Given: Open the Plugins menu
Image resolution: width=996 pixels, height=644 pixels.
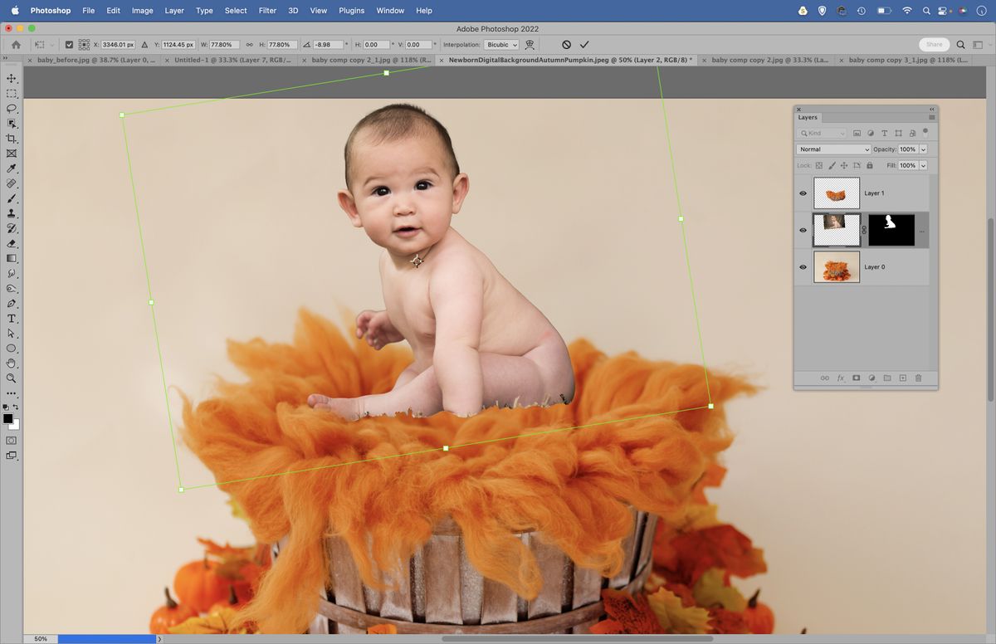Looking at the screenshot, I should tap(352, 11).
